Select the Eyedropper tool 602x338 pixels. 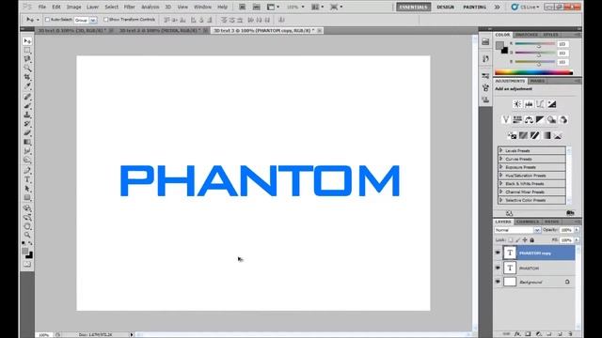click(27, 86)
